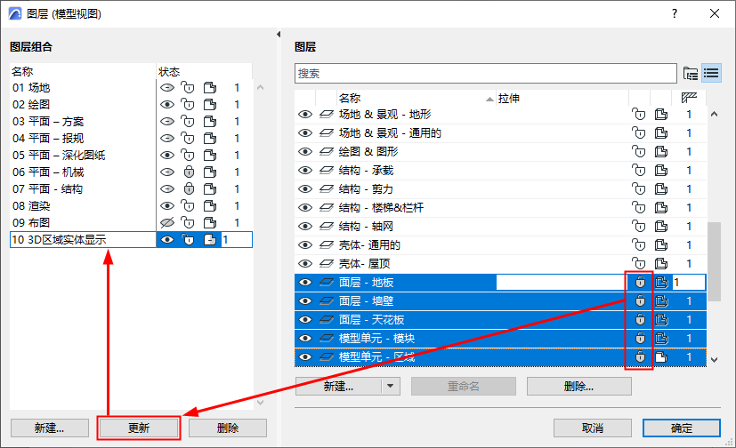The height and width of the screenshot is (448, 736).
Task: Click 更新 to update layer combination
Action: (139, 428)
